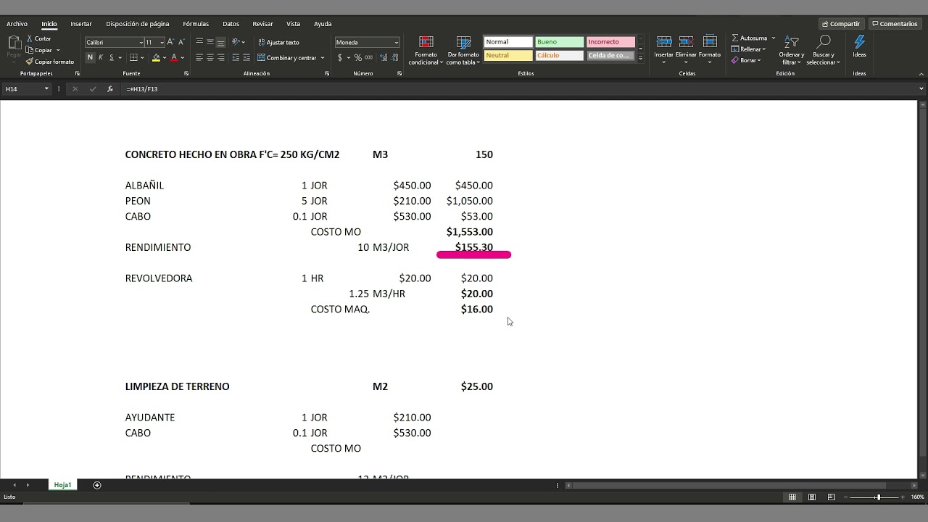Select the Hoja1 sheet tab
The width and height of the screenshot is (928, 522).
click(62, 485)
